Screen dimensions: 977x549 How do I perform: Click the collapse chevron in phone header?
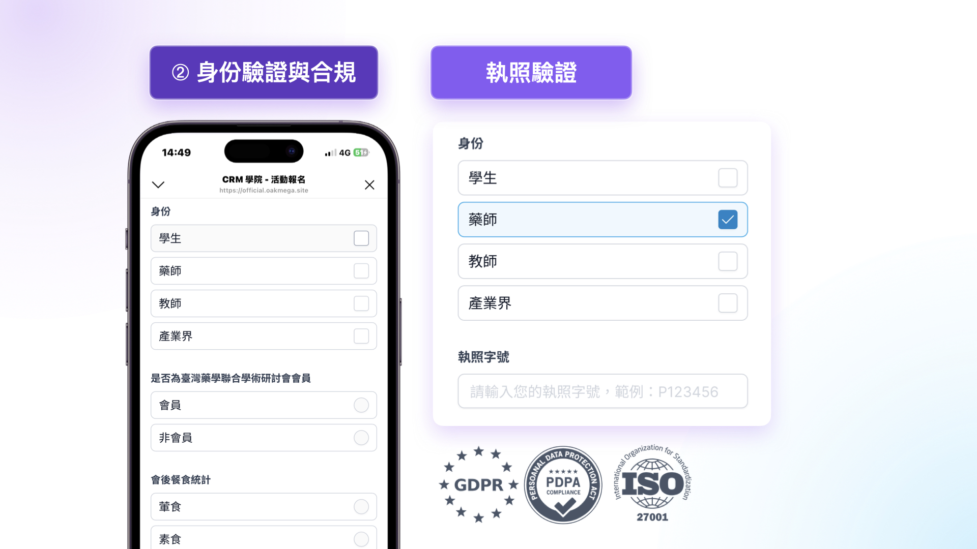pos(158,185)
